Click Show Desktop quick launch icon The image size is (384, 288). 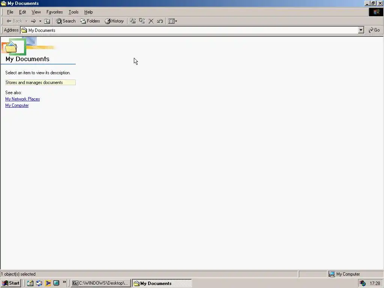point(30,283)
